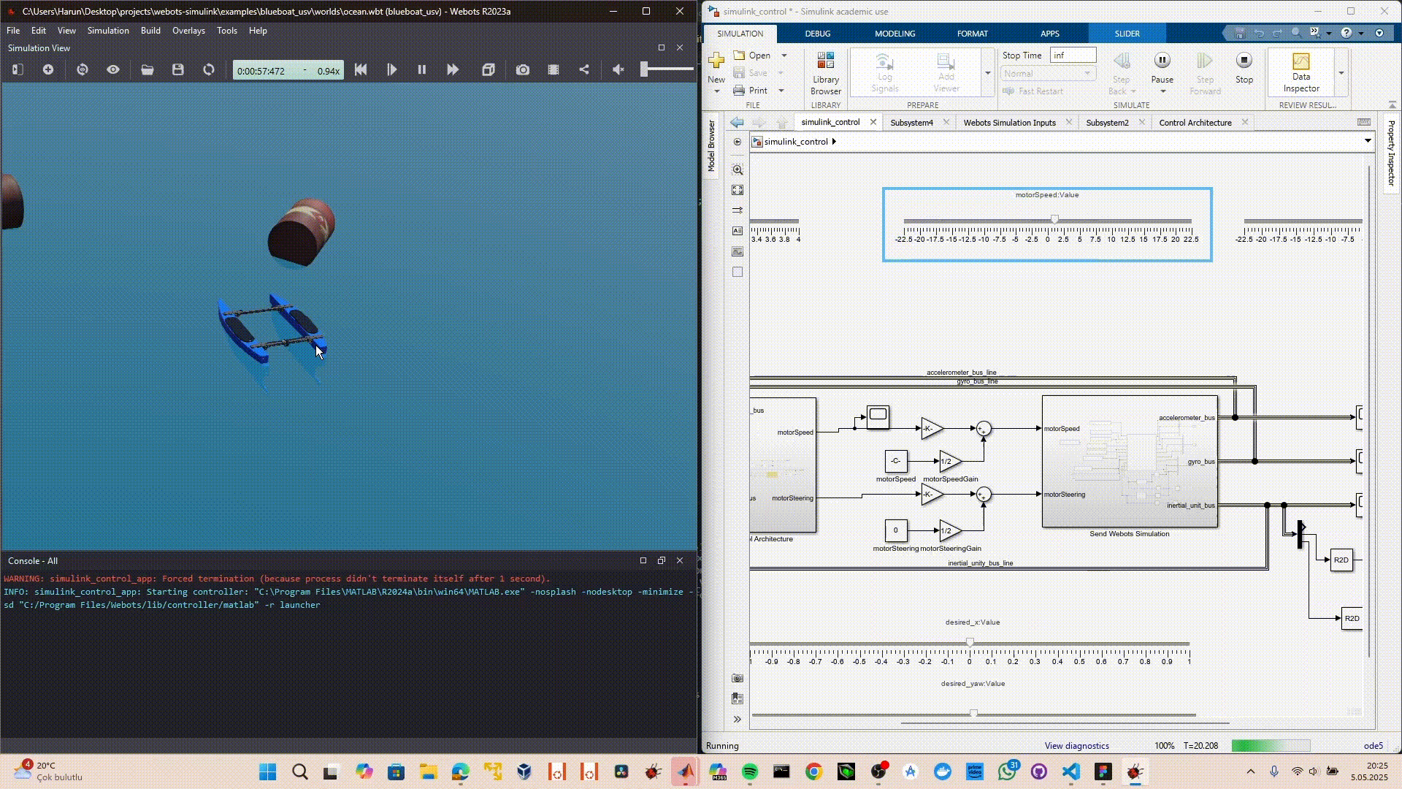Click the Image palette icon
Screen dimensions: 1402x789
tap(738, 251)
